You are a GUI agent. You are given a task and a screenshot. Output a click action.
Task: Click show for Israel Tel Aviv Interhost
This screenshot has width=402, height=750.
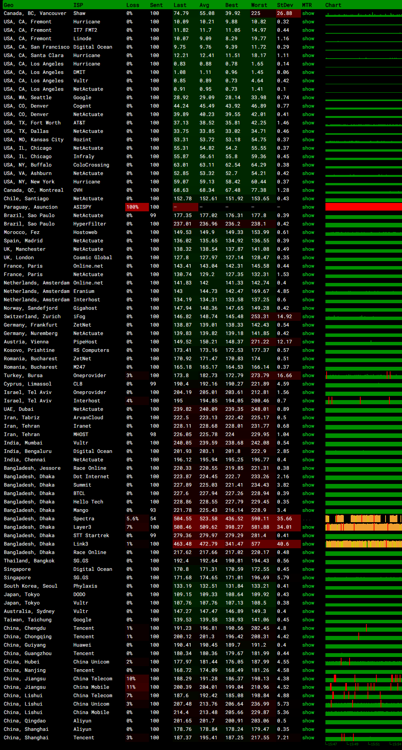coord(308,401)
